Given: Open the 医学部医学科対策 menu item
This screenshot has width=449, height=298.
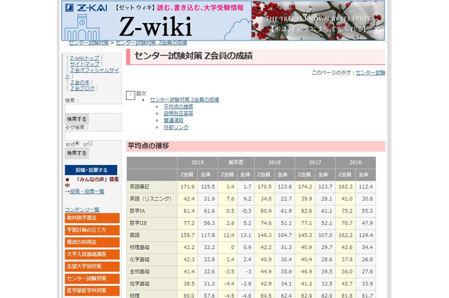Looking at the screenshot, I should click(x=92, y=291).
